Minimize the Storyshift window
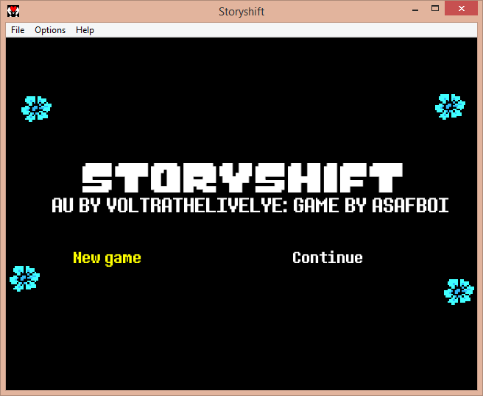The width and height of the screenshot is (483, 396). point(415,9)
